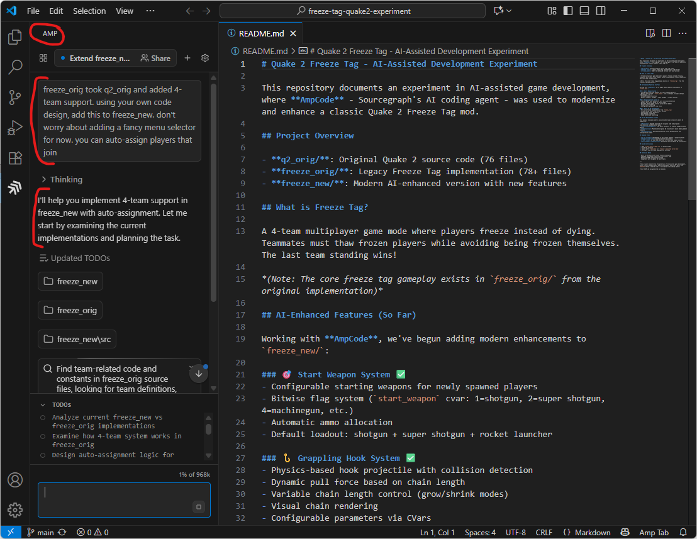Open the Extensions view
697x539 pixels.
(x=15, y=158)
